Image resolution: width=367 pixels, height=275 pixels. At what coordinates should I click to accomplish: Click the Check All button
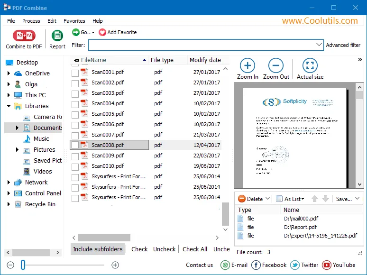pos(195,249)
